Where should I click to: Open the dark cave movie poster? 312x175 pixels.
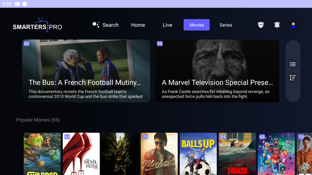coord(120,154)
